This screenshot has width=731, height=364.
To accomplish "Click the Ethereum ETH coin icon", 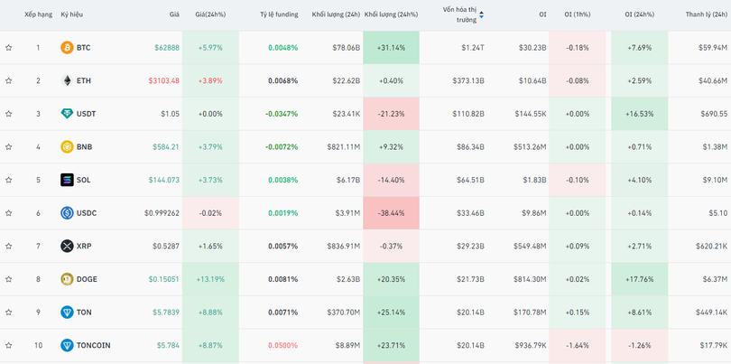I will 67,80.
